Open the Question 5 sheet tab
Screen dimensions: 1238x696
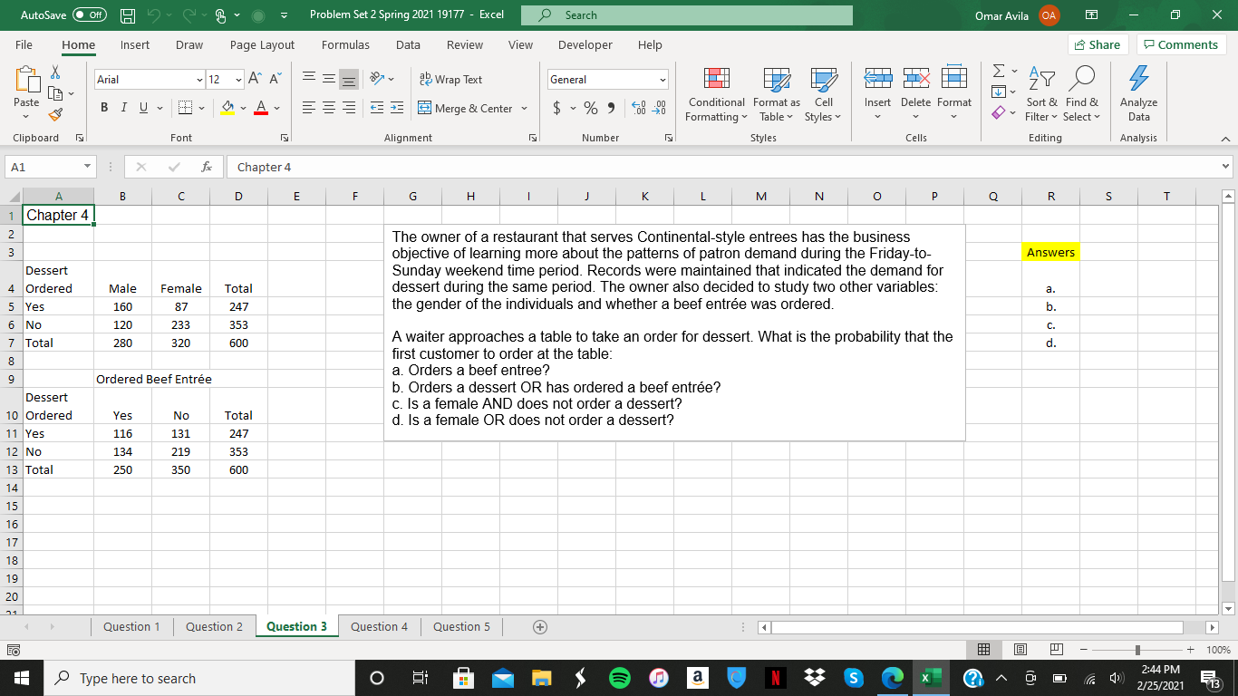[461, 626]
